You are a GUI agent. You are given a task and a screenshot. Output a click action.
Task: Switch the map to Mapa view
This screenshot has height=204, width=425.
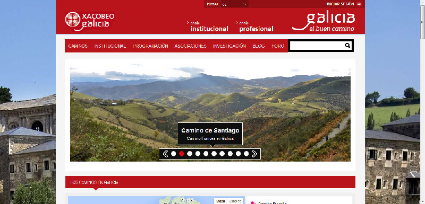point(220,201)
